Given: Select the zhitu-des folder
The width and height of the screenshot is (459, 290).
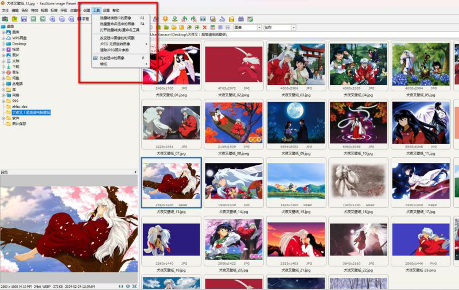Looking at the screenshot, I should pyautogui.click(x=20, y=107).
